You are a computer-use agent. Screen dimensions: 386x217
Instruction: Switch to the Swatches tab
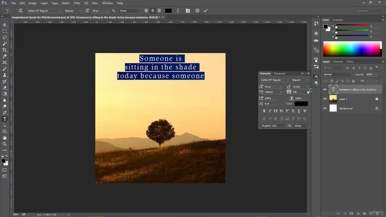[x=338, y=20]
